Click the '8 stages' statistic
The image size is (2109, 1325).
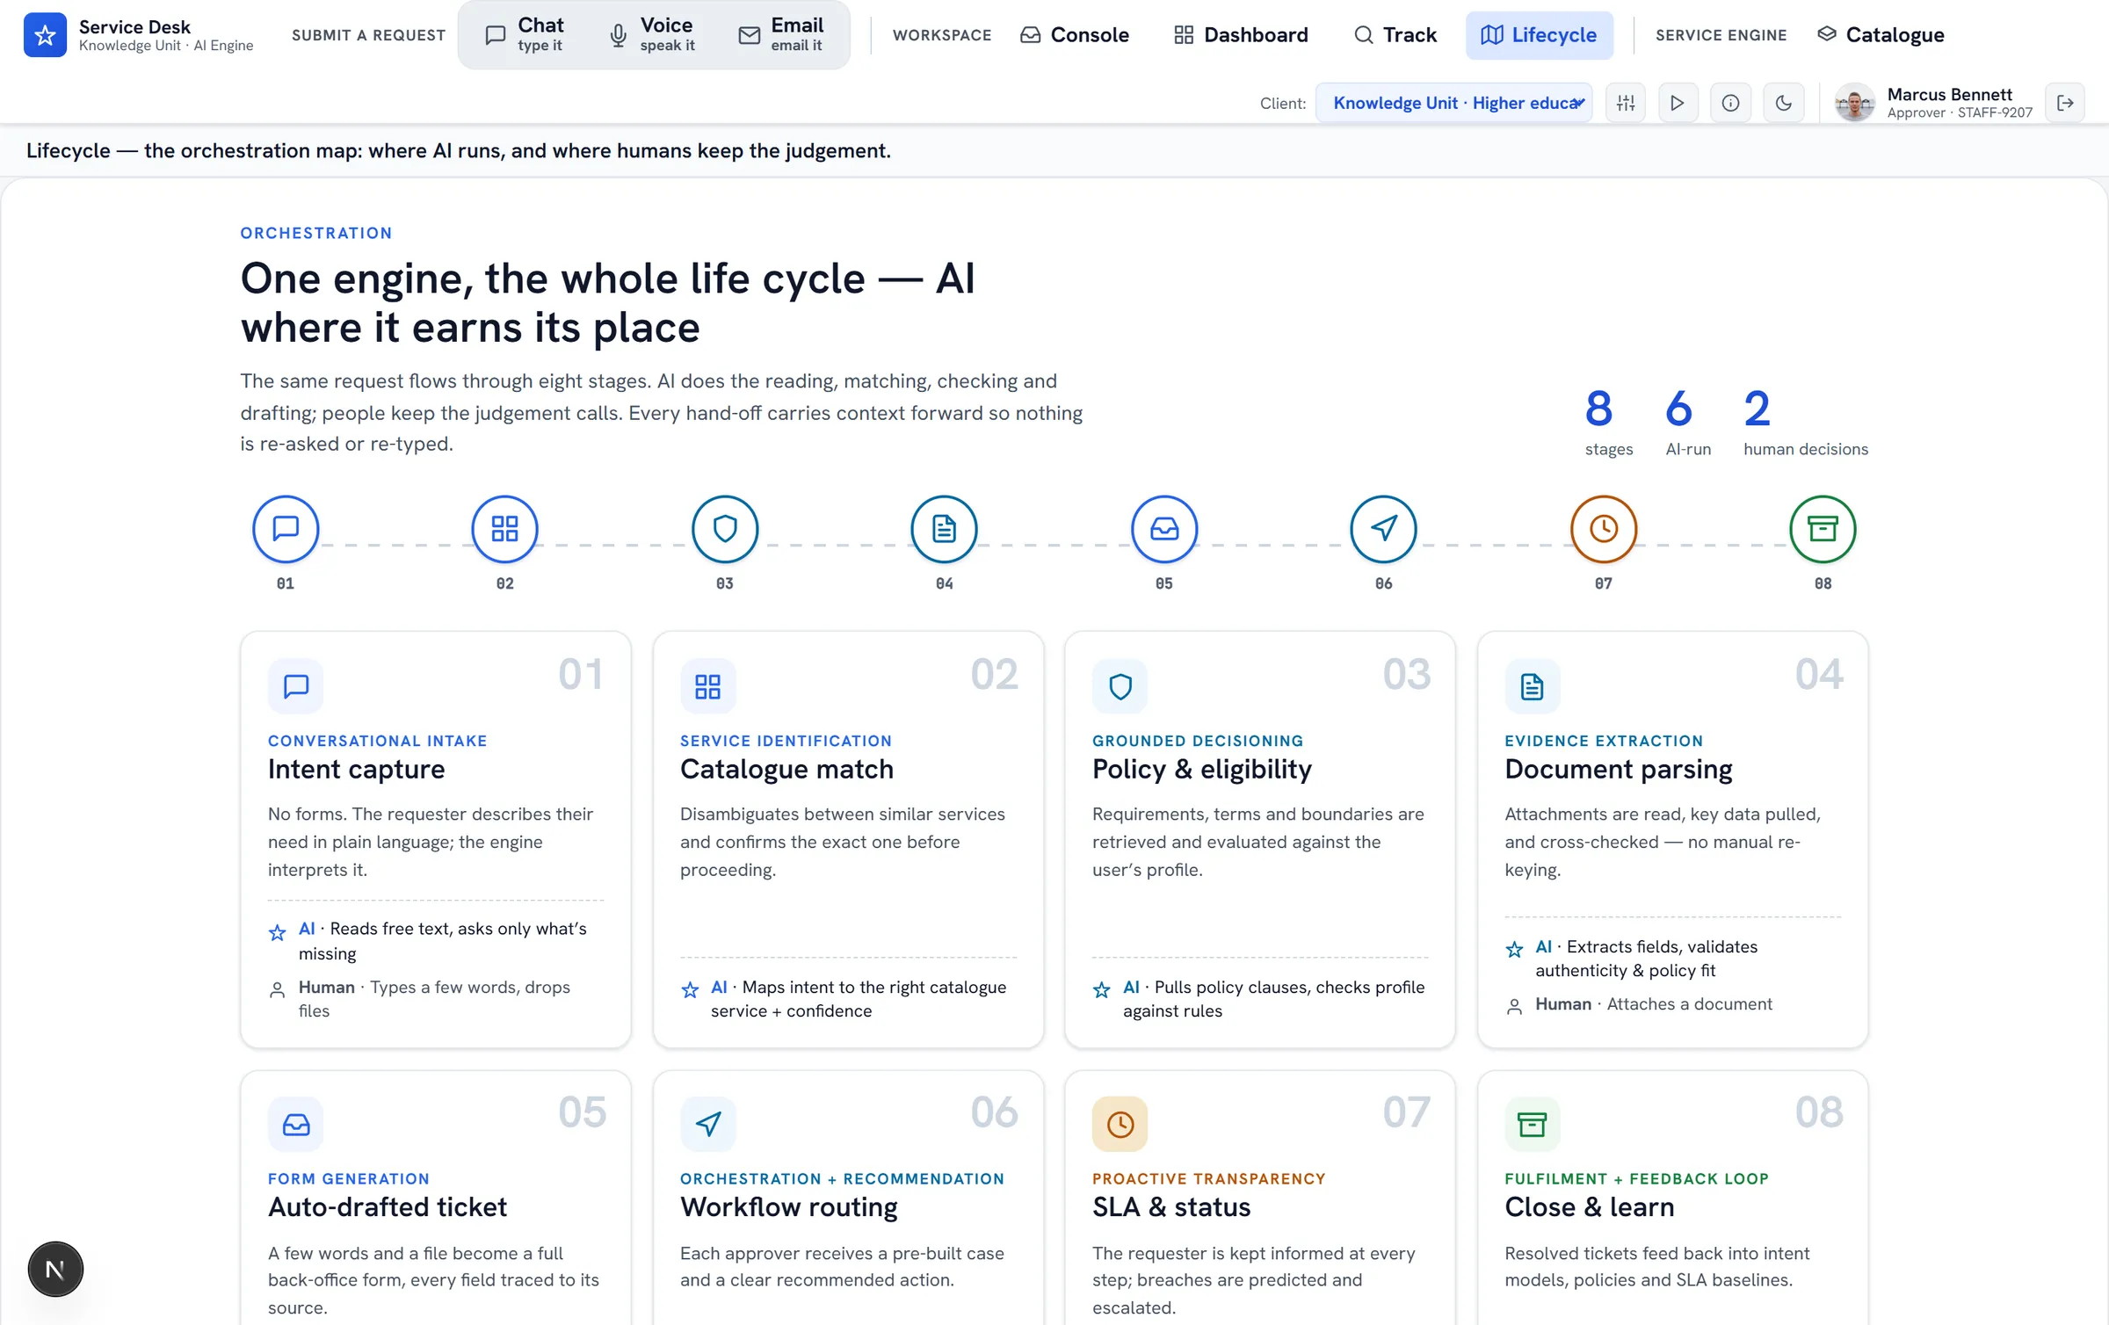[1608, 423]
